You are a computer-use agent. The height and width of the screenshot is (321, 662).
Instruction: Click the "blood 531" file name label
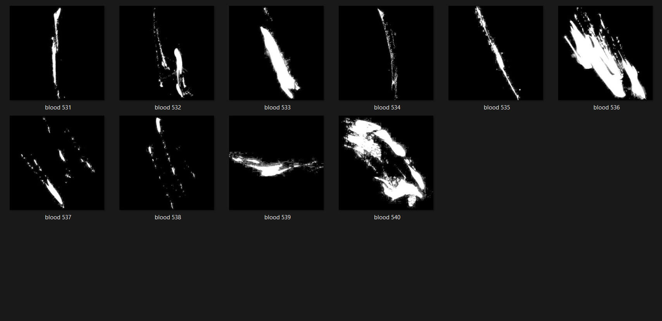[x=58, y=108]
